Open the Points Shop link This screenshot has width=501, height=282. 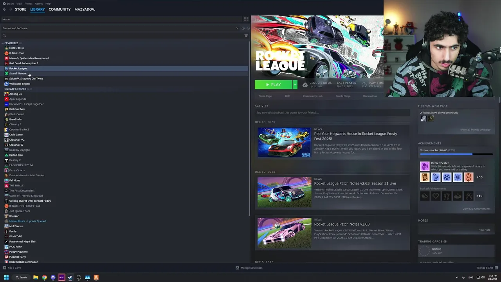[342, 96]
